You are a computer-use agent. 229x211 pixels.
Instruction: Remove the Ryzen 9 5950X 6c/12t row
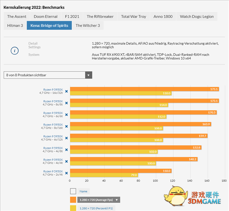coord(66,138)
